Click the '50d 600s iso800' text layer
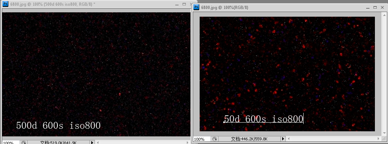This screenshot has width=388, height=144. (x=264, y=119)
